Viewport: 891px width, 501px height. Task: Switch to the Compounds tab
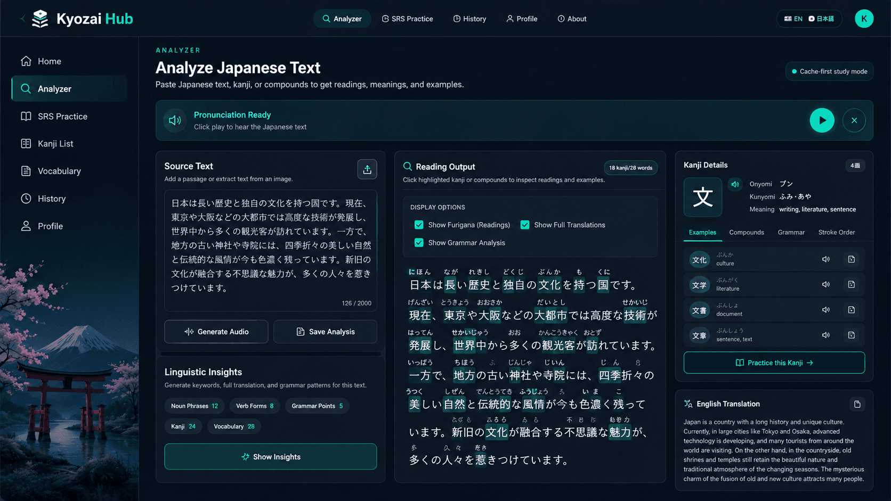point(746,232)
